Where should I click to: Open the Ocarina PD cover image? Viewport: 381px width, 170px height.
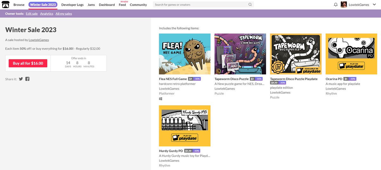(x=351, y=54)
